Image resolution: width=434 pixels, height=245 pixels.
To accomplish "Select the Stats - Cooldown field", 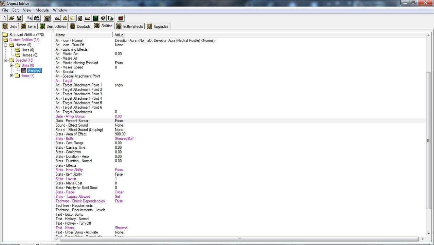I will tap(240, 152).
